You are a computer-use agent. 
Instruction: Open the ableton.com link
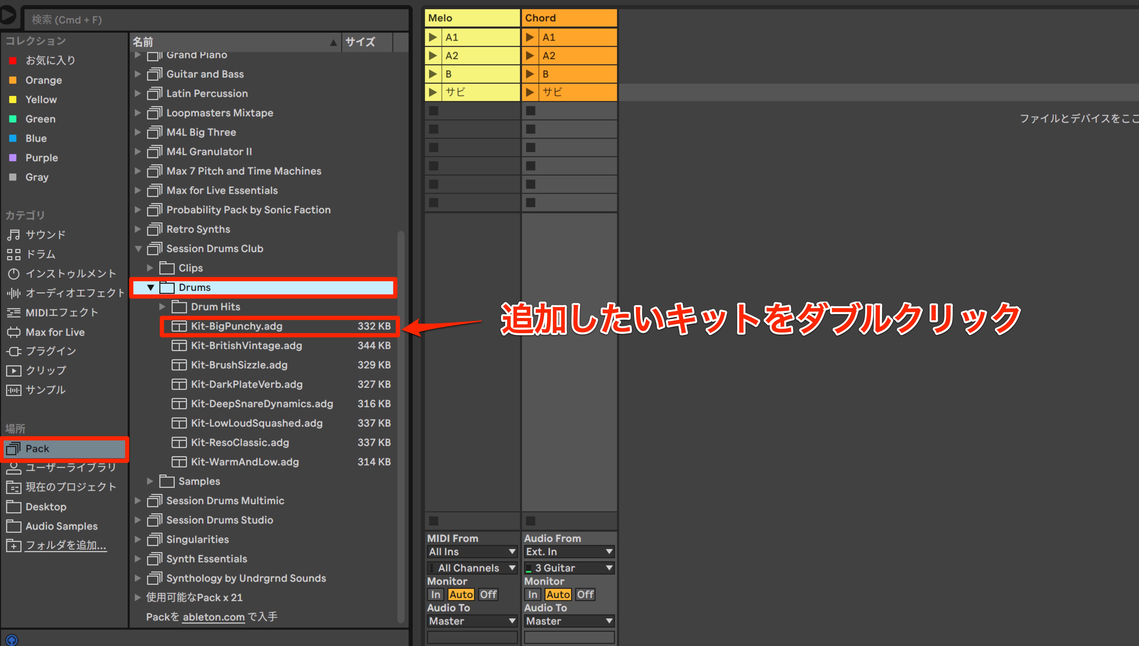(213, 617)
